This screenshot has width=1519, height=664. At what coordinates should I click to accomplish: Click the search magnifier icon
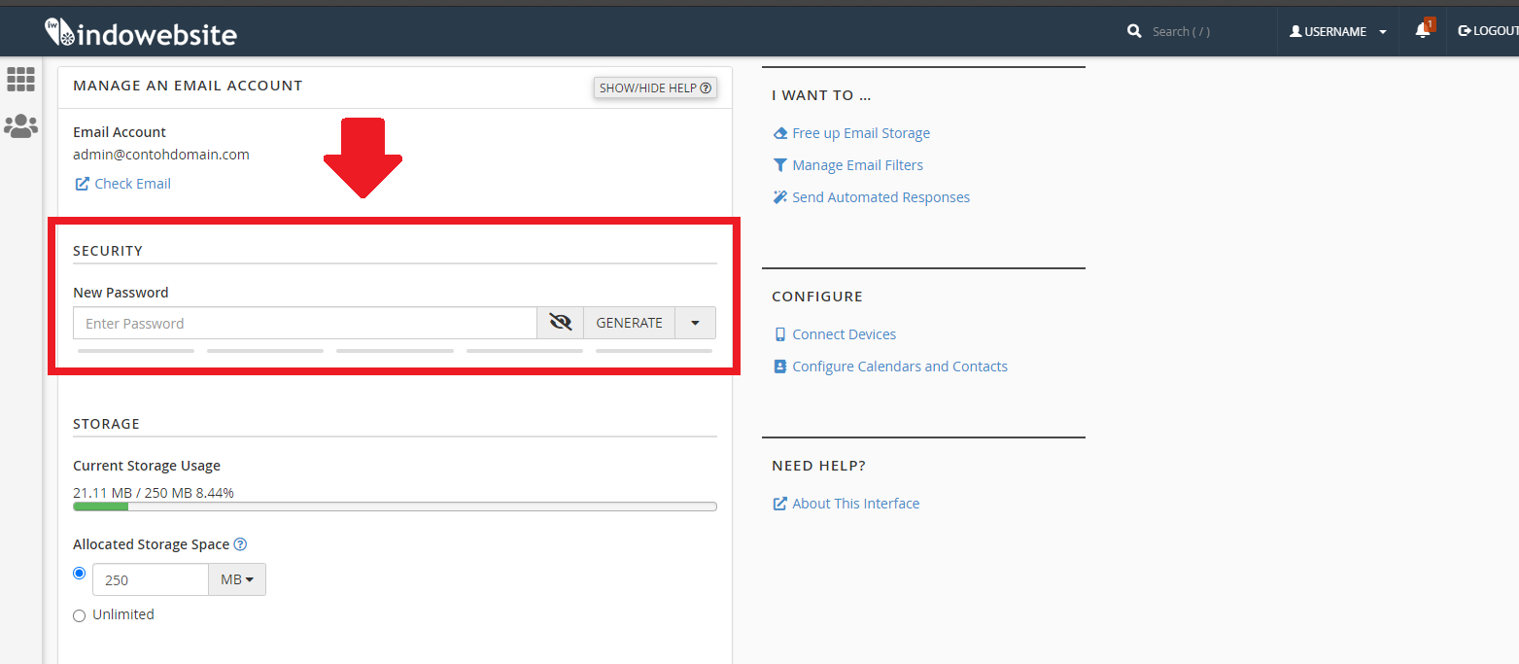[x=1134, y=31]
